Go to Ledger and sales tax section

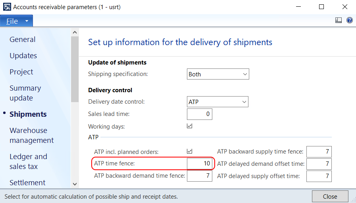pos(29,161)
